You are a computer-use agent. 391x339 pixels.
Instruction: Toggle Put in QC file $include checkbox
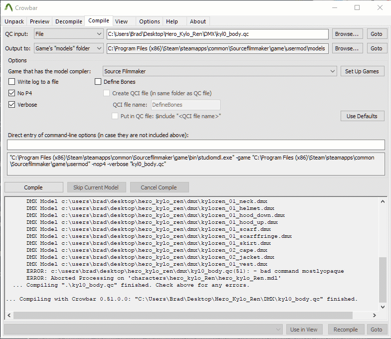(115, 116)
